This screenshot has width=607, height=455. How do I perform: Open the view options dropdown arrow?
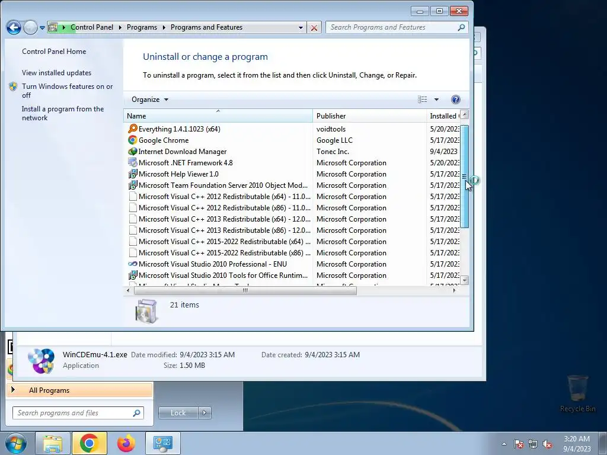pos(436,100)
